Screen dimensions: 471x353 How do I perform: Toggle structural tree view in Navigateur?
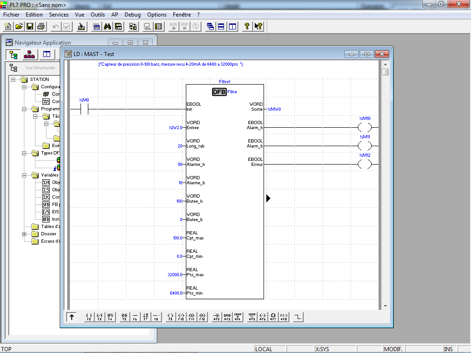coord(13,55)
